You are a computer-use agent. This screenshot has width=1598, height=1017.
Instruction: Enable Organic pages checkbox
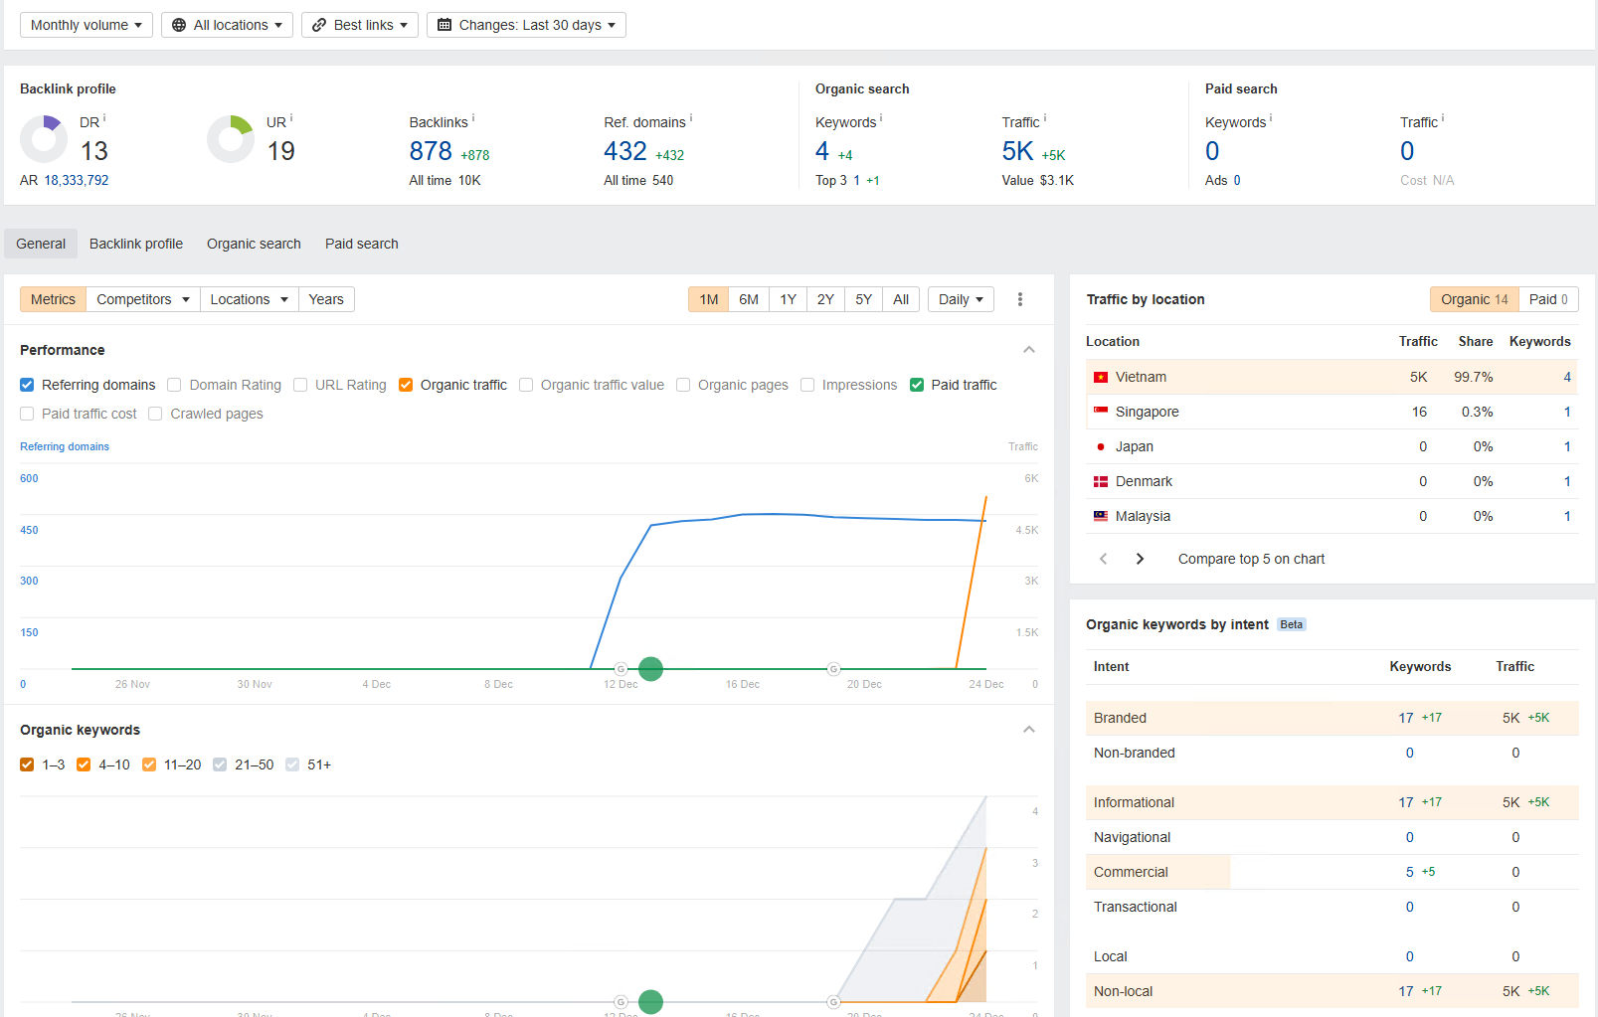(x=683, y=385)
